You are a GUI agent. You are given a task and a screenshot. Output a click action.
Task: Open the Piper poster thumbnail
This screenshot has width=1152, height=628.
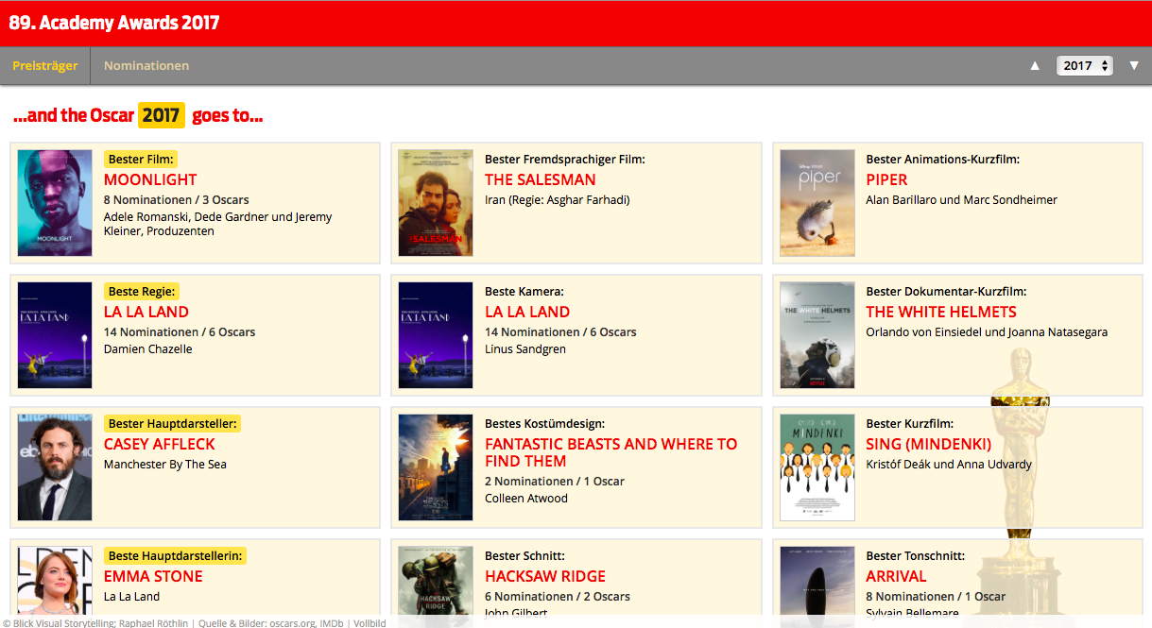coord(817,203)
